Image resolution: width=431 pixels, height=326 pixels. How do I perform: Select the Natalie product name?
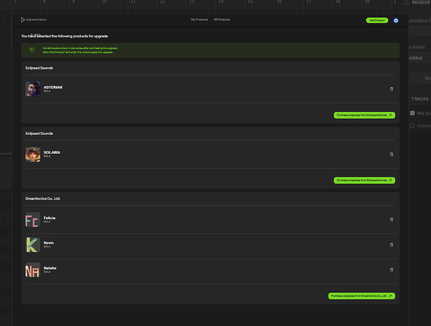pos(50,268)
